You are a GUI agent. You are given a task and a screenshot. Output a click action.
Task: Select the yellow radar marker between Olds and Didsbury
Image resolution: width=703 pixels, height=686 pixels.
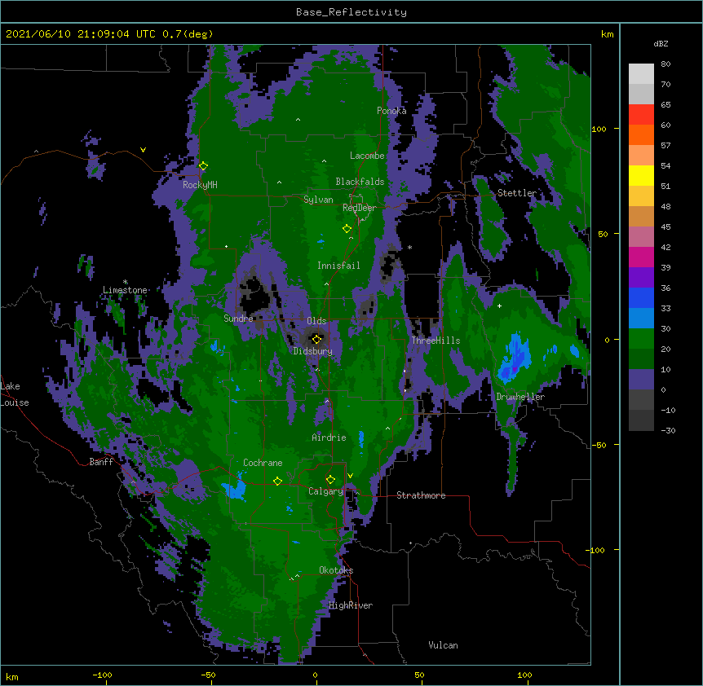(x=316, y=340)
